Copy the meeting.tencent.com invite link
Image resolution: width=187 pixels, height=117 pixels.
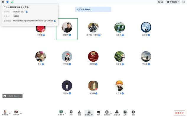click(55, 21)
